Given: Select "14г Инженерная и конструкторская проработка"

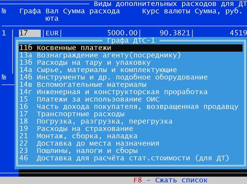Looking at the screenshot, I should point(131,92).
